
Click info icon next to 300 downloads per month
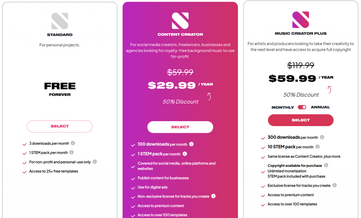click(x=322, y=137)
